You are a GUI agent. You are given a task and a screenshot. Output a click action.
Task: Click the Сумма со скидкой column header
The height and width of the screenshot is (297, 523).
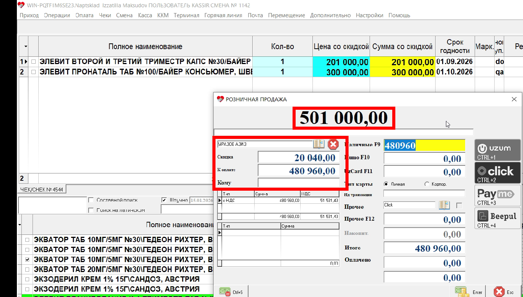point(403,46)
